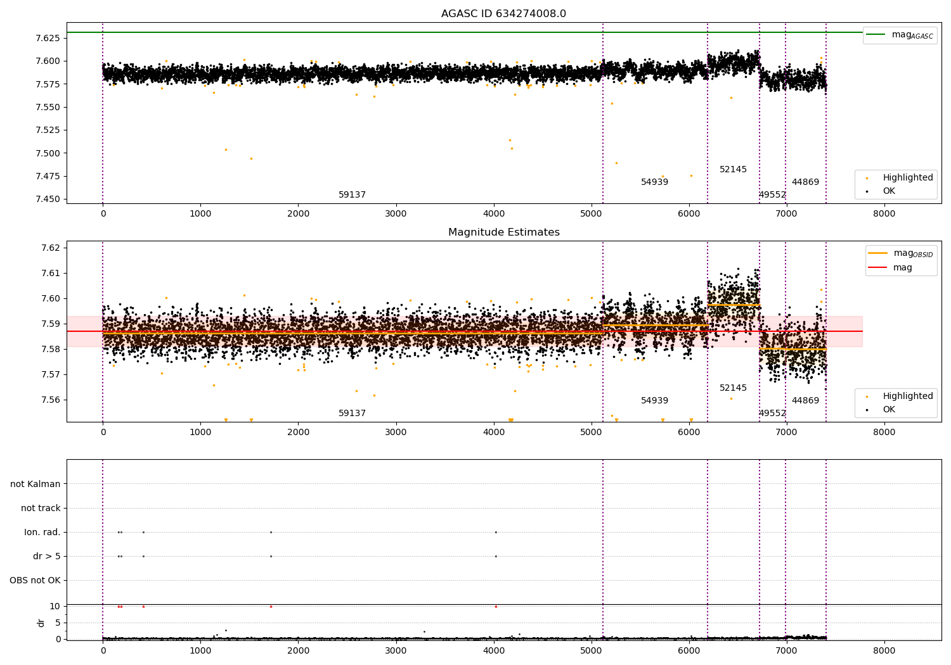Click the rotated 'dr' axis label
This screenshot has width=951, height=665.
(x=41, y=623)
